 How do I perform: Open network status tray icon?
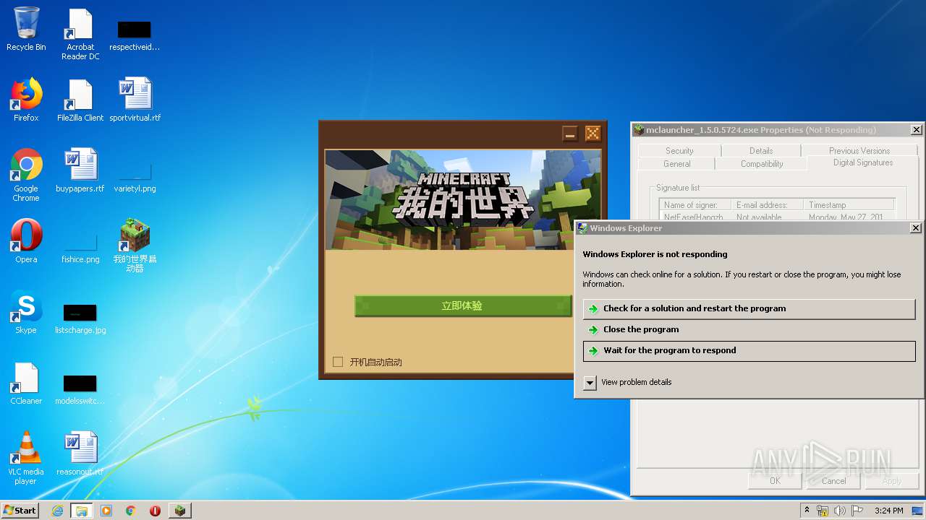(823, 511)
